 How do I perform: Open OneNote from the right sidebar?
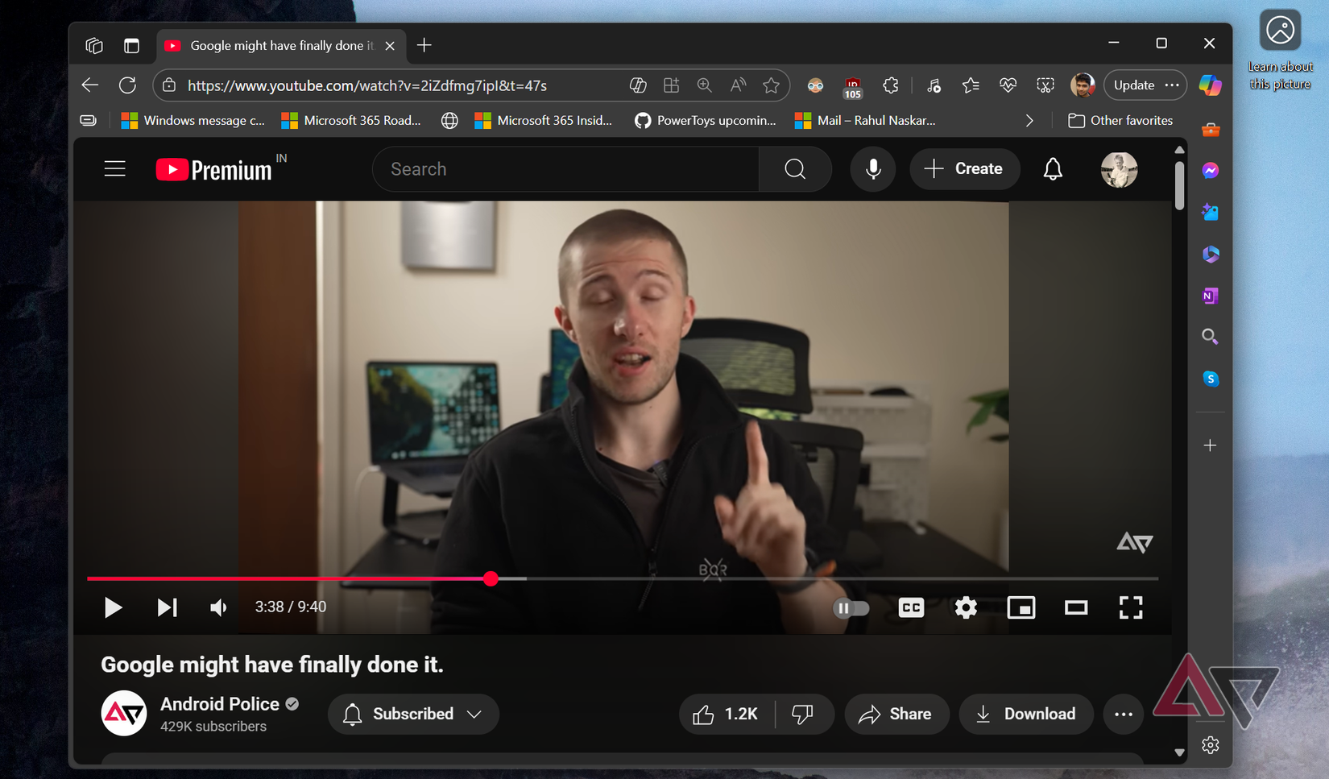click(1210, 296)
